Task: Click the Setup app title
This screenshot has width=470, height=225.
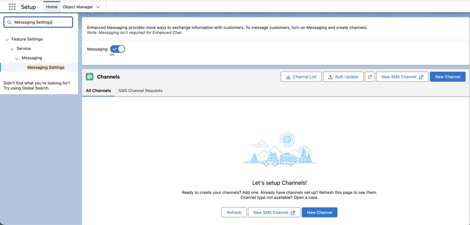Action: 28,7
